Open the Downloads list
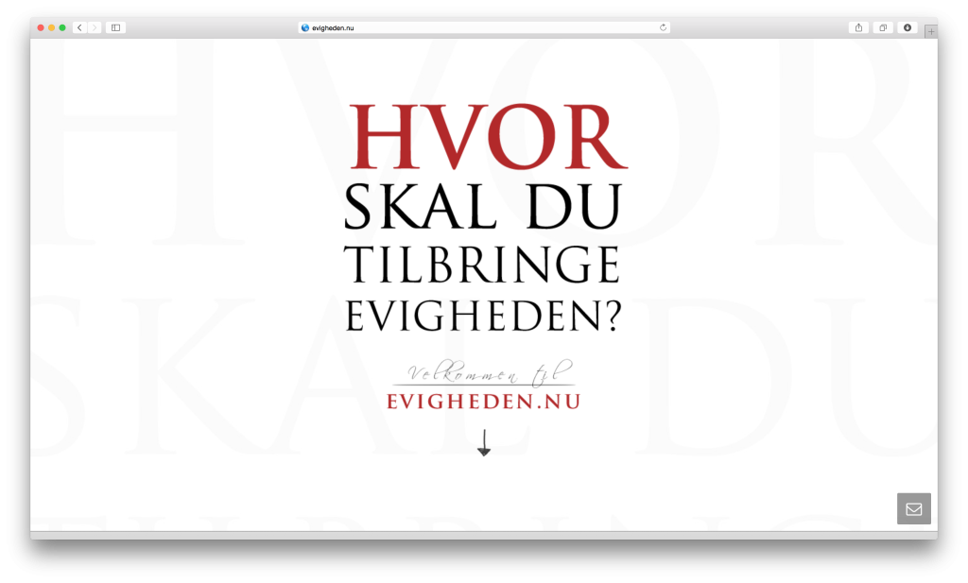968x583 pixels. coord(907,27)
